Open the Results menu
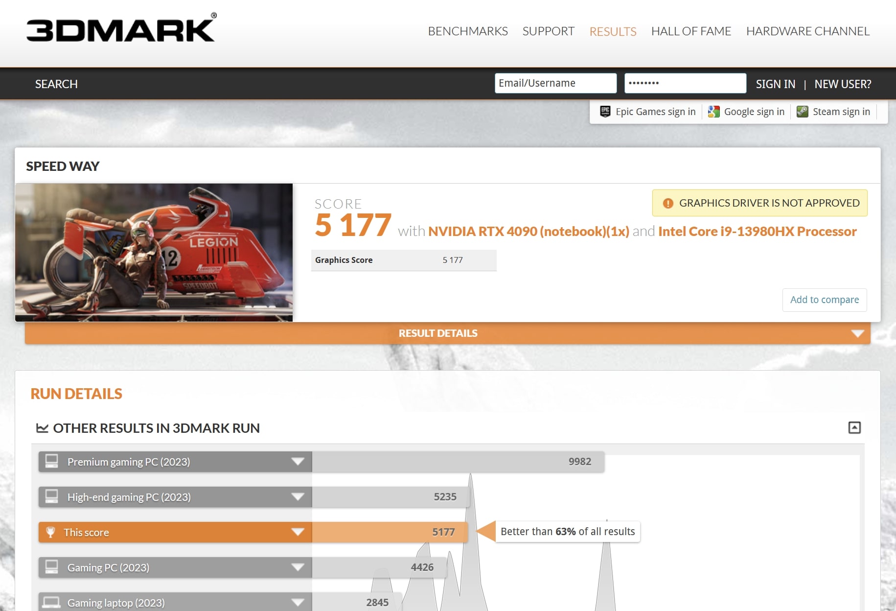 coord(613,31)
